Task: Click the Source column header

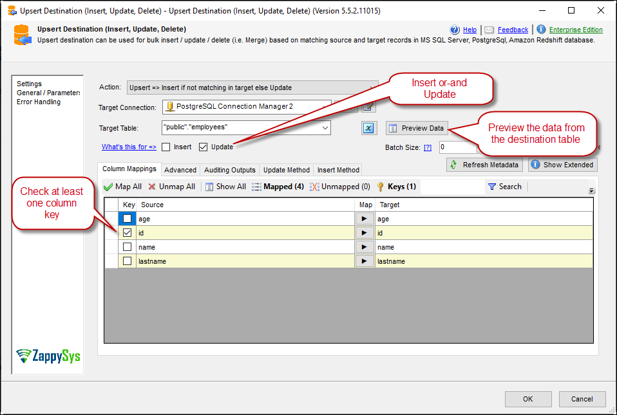Action: pos(245,205)
